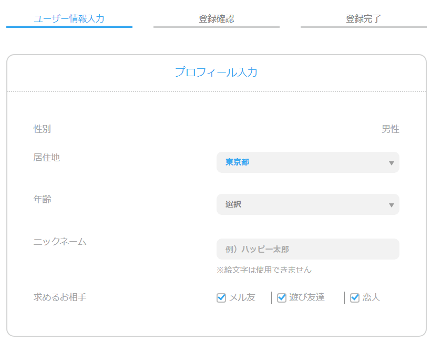Click the 求めるお相手 field label
Image resolution: width=431 pixels, height=341 pixels.
coord(60,297)
